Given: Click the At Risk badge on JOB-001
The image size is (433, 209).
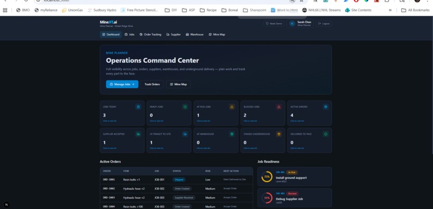Looking at the screenshot, I should click(292, 173).
